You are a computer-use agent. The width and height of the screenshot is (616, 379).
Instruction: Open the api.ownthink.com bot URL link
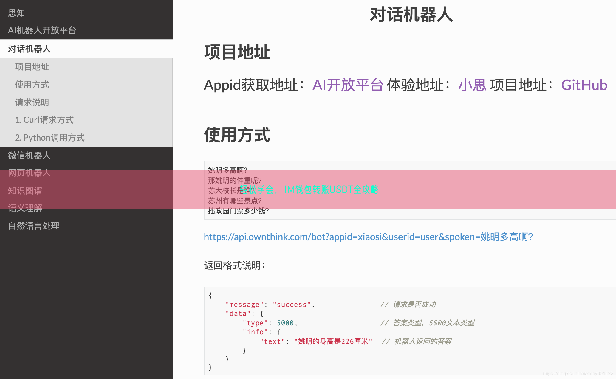click(x=368, y=237)
